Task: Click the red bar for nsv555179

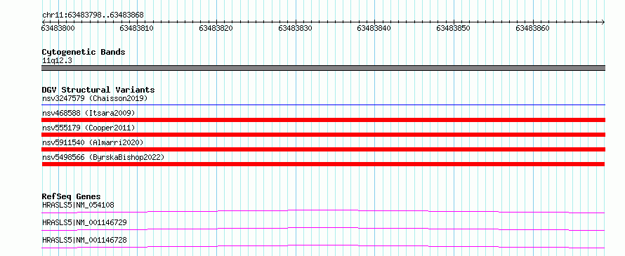Action: [323, 135]
